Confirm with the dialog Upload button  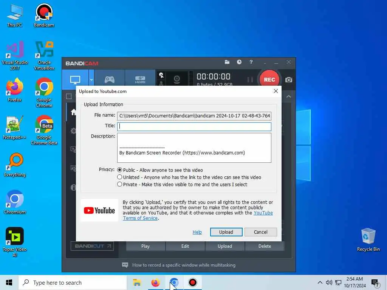[x=226, y=232]
